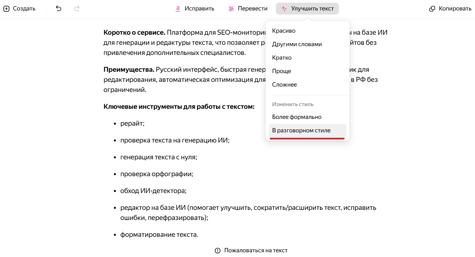Click the рерайт bullet text
Image resolution: width=475 pixels, height=257 pixels.
[x=132, y=124]
